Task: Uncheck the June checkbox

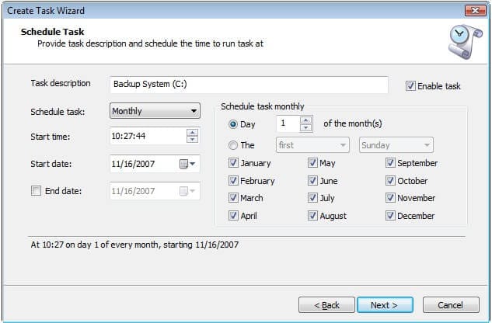Action: tap(312, 181)
